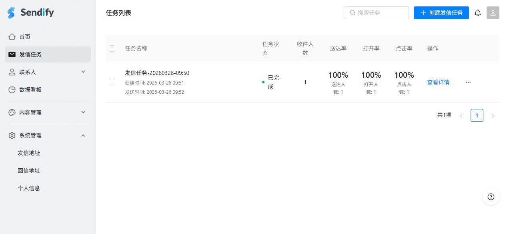Click the 送达率 column header
Screen dimensions: 509x234
point(339,48)
